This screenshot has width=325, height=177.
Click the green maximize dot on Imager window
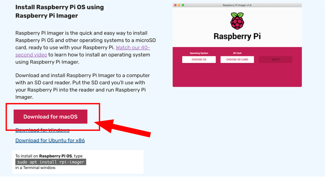[x=183, y=5]
